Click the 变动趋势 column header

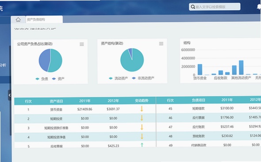tap(142, 100)
